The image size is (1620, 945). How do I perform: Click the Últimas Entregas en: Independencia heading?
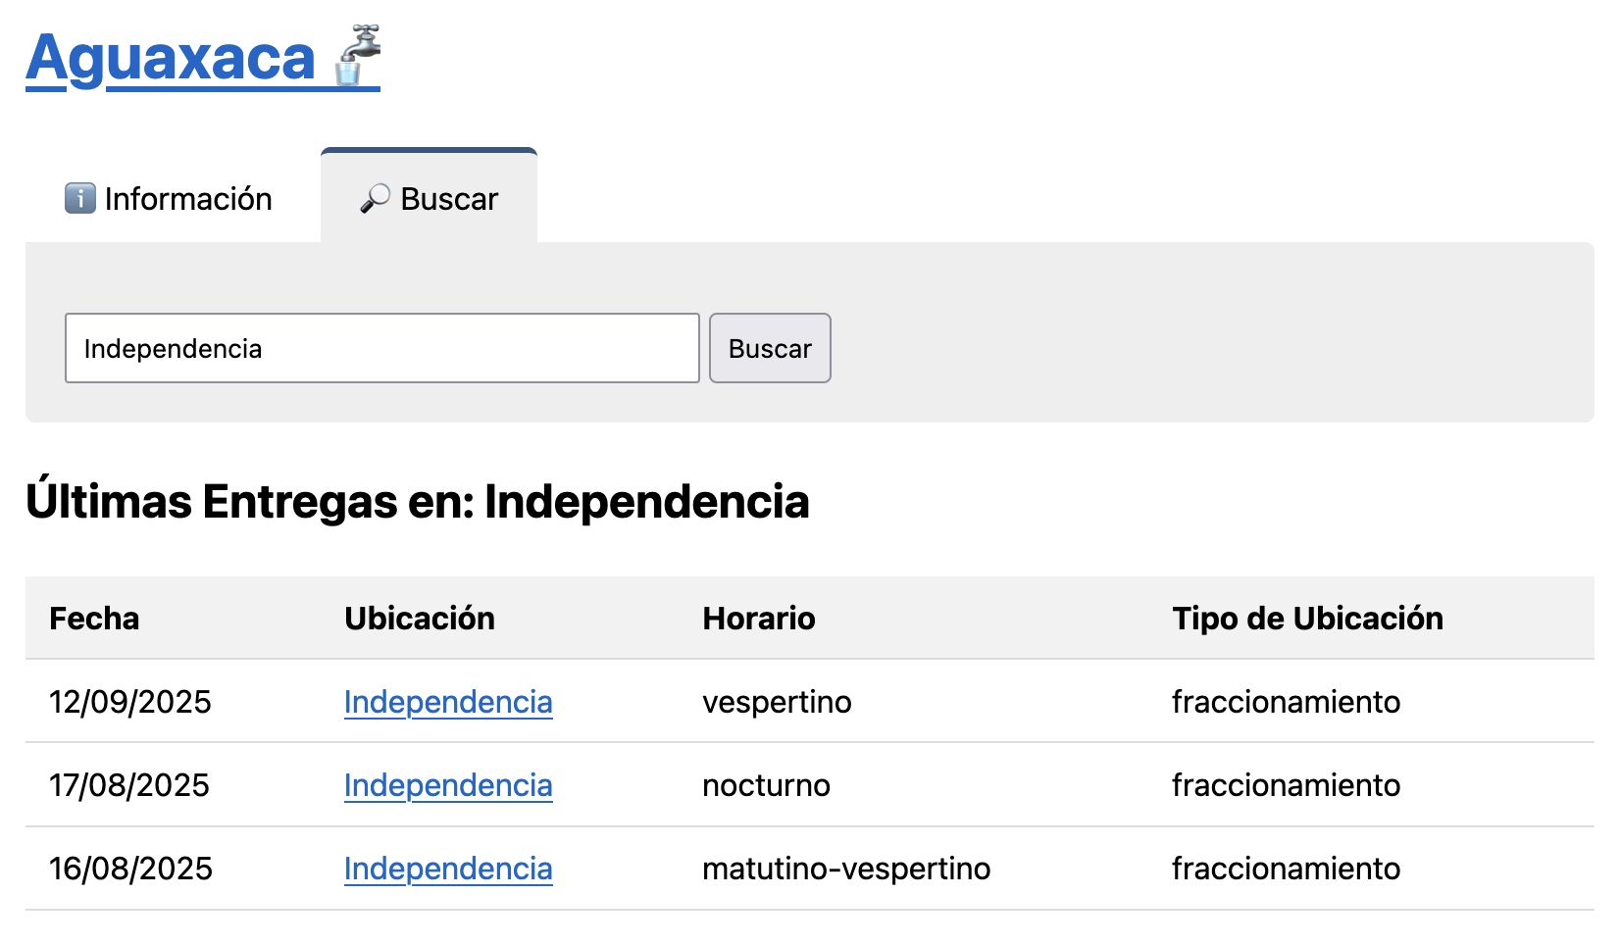click(x=418, y=501)
